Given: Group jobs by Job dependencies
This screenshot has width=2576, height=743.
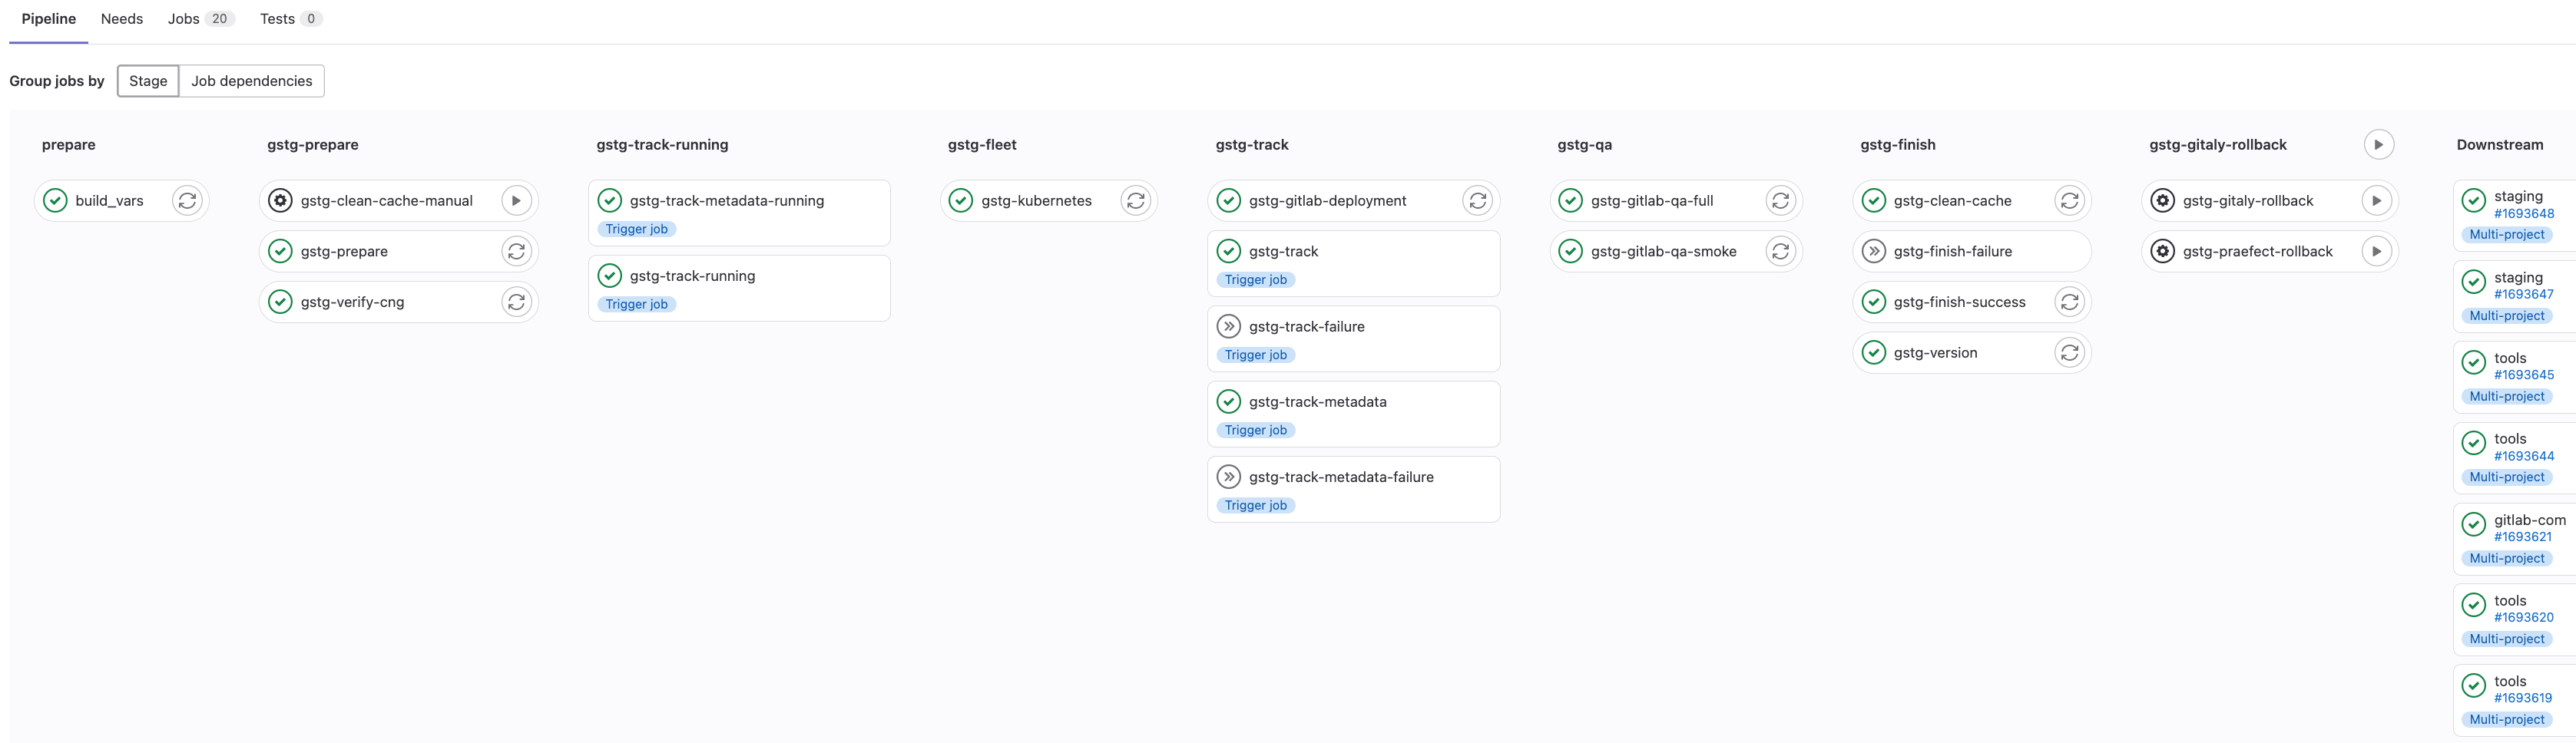Looking at the screenshot, I should pos(252,81).
